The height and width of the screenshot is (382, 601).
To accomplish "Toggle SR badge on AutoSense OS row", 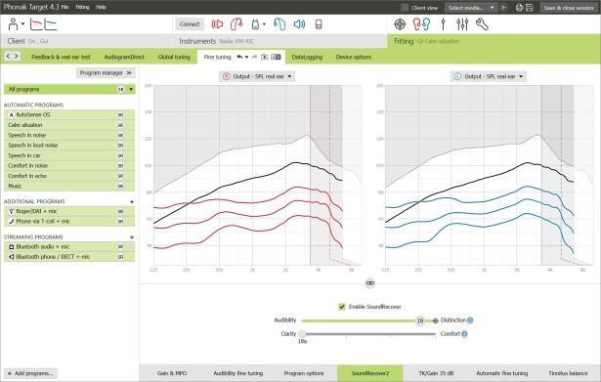I will (x=120, y=115).
